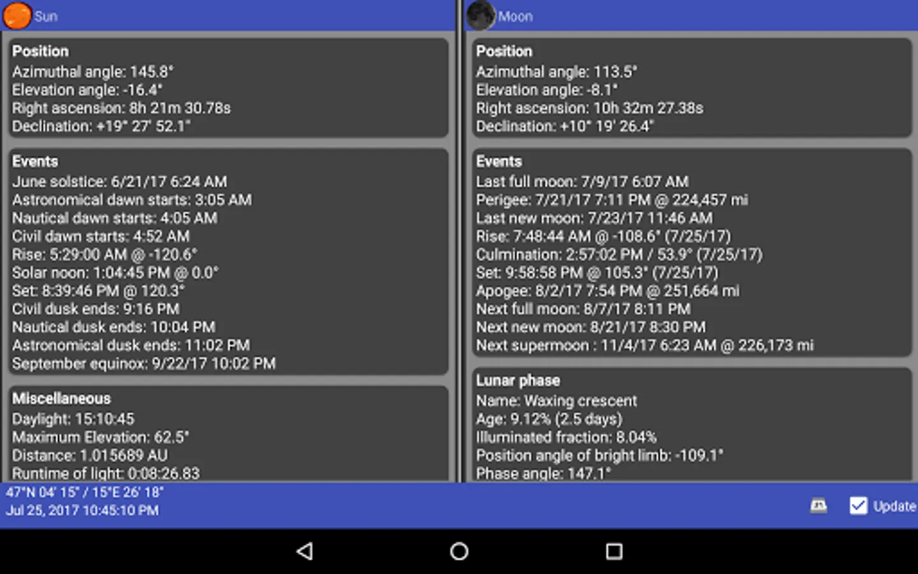Tap Android Home navigation button
918x574 pixels.
459,551
